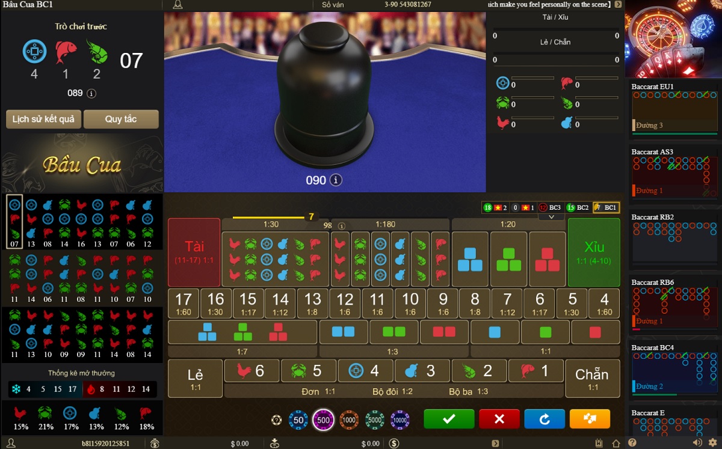The height and width of the screenshot is (449, 722).
Task: Open the Quy tắc rules button
Action: click(121, 119)
